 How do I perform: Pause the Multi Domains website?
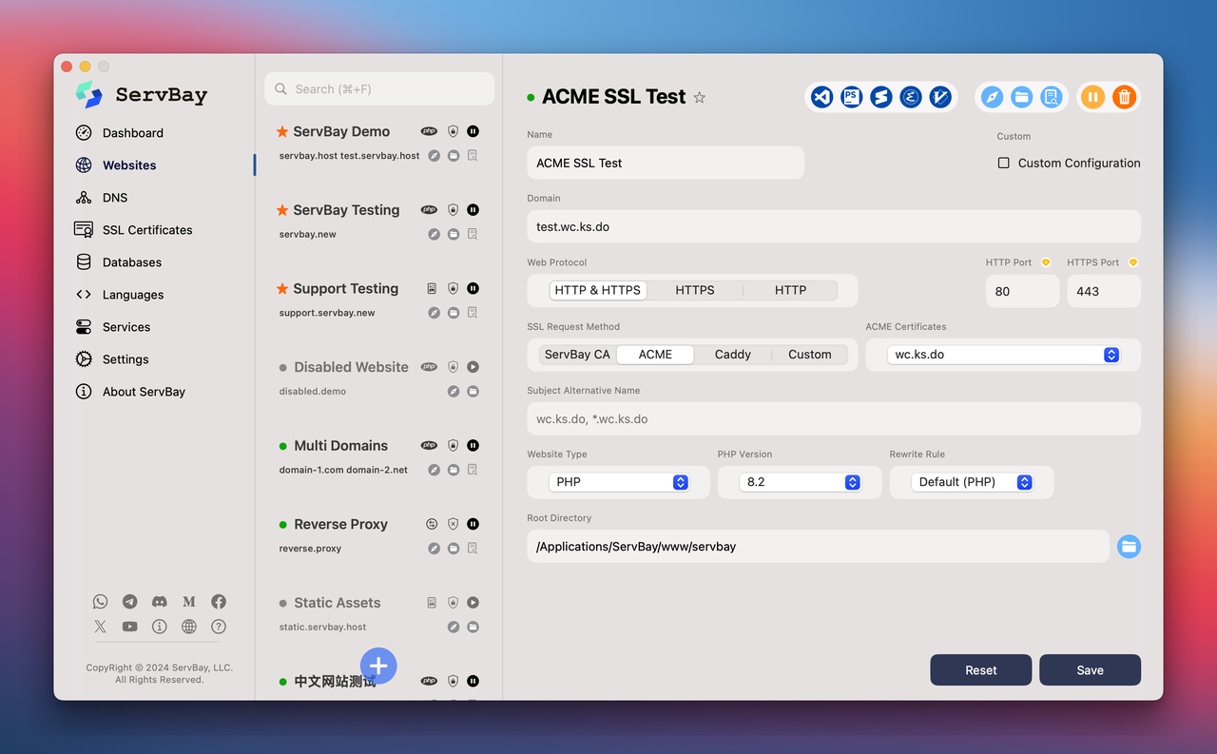point(473,445)
